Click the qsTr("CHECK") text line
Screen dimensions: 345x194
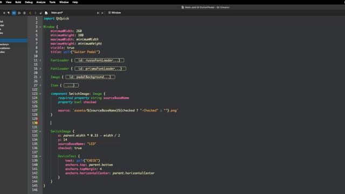click(82, 161)
